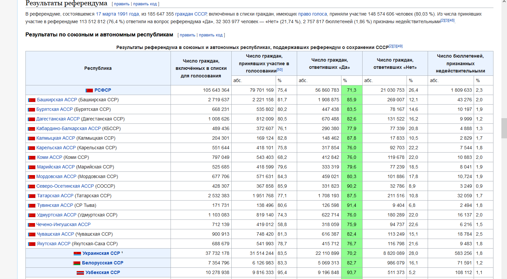Click the flag next to Кабардино-Балкарская АССР
Screen dimensions: 507x279
point(32,129)
